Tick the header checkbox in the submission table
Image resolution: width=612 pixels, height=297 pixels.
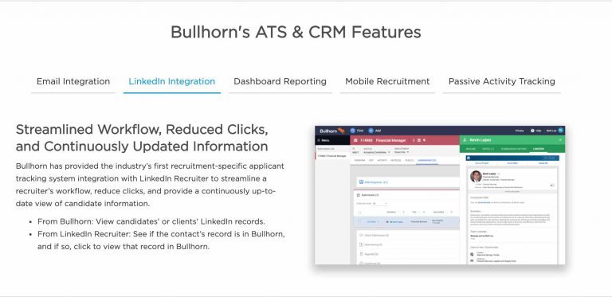(x=359, y=213)
